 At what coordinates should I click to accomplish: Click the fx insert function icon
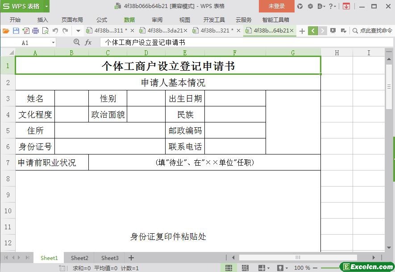coord(88,42)
